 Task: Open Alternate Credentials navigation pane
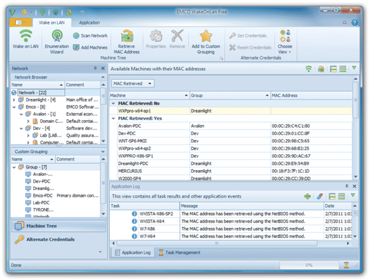point(59,240)
